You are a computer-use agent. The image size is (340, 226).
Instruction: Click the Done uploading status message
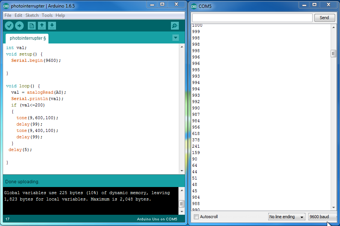pos(22,182)
